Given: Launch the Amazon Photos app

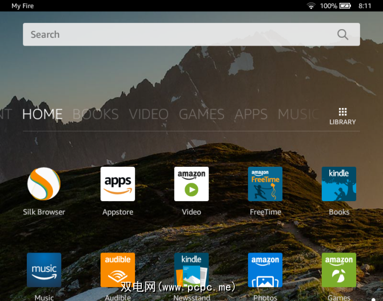Looking at the screenshot, I should click(x=265, y=270).
